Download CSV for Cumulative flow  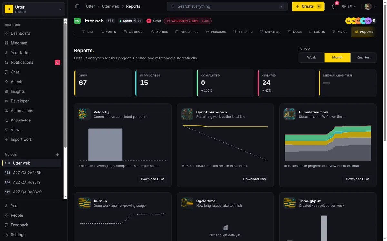(357, 179)
